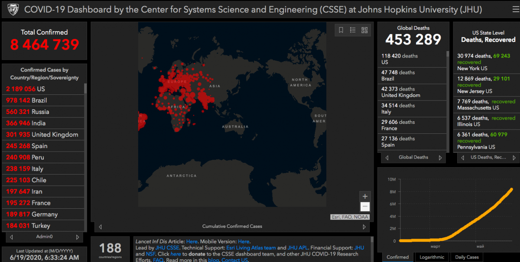Screen dimensions: 520x262
Task: Click the Contact US link
Action: pos(235,260)
